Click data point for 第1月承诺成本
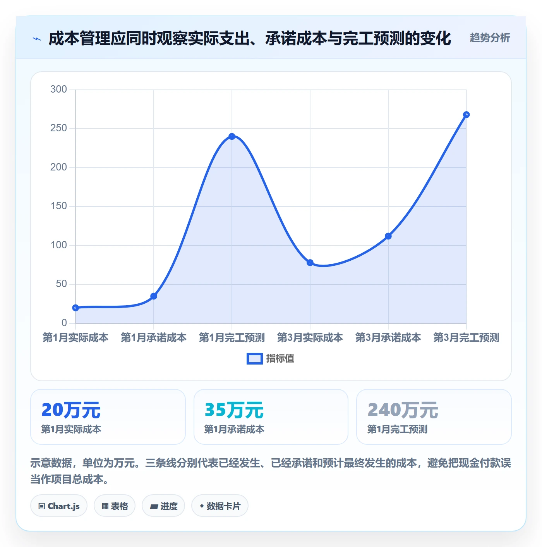The height and width of the screenshot is (547, 542). click(x=154, y=296)
